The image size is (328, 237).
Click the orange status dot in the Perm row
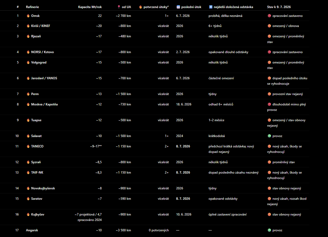point(269,94)
